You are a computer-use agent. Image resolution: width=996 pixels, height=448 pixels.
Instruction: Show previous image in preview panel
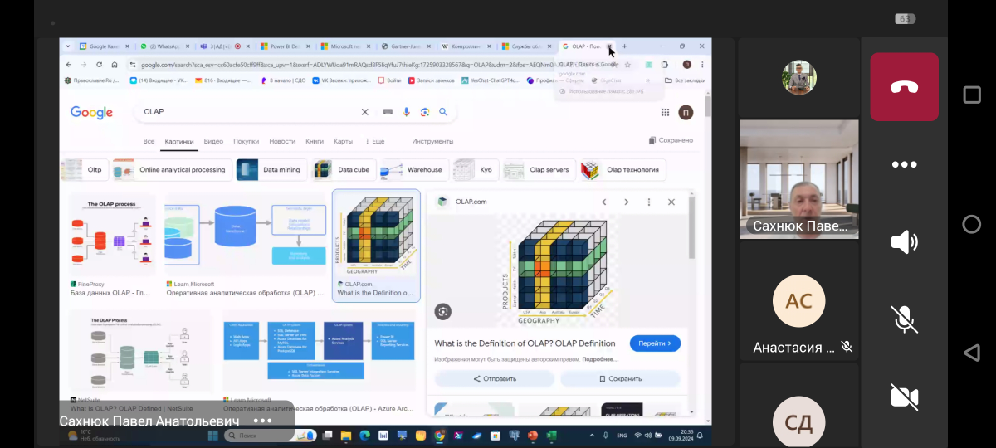pyautogui.click(x=605, y=202)
